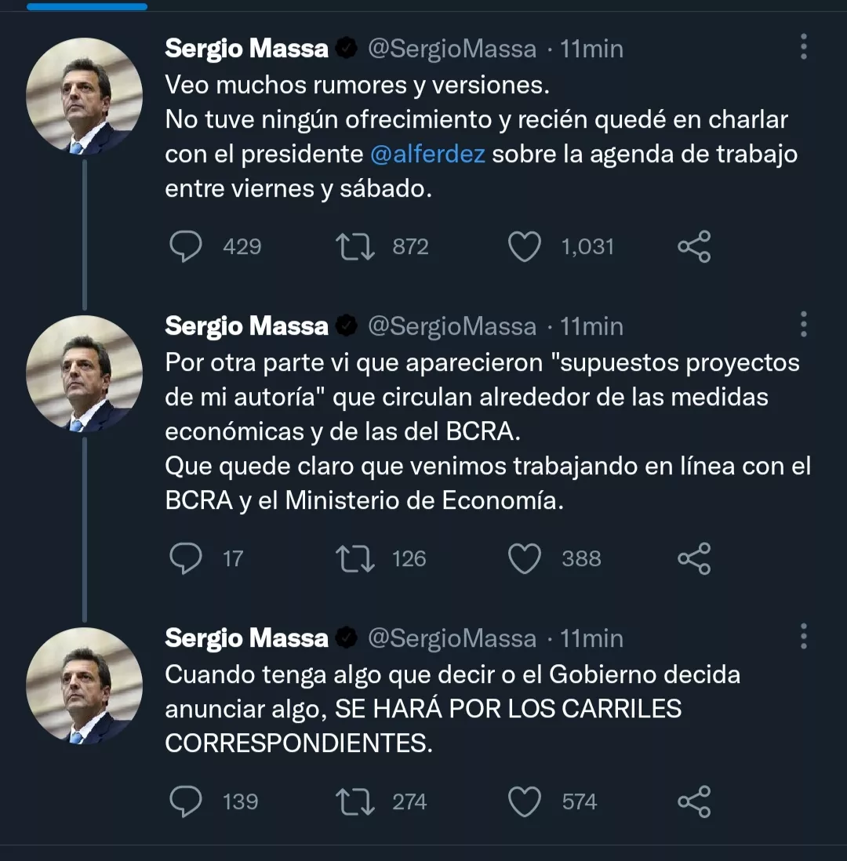Click Sergio Massa's name on third tweet
The width and height of the screenshot is (847, 861).
(246, 638)
